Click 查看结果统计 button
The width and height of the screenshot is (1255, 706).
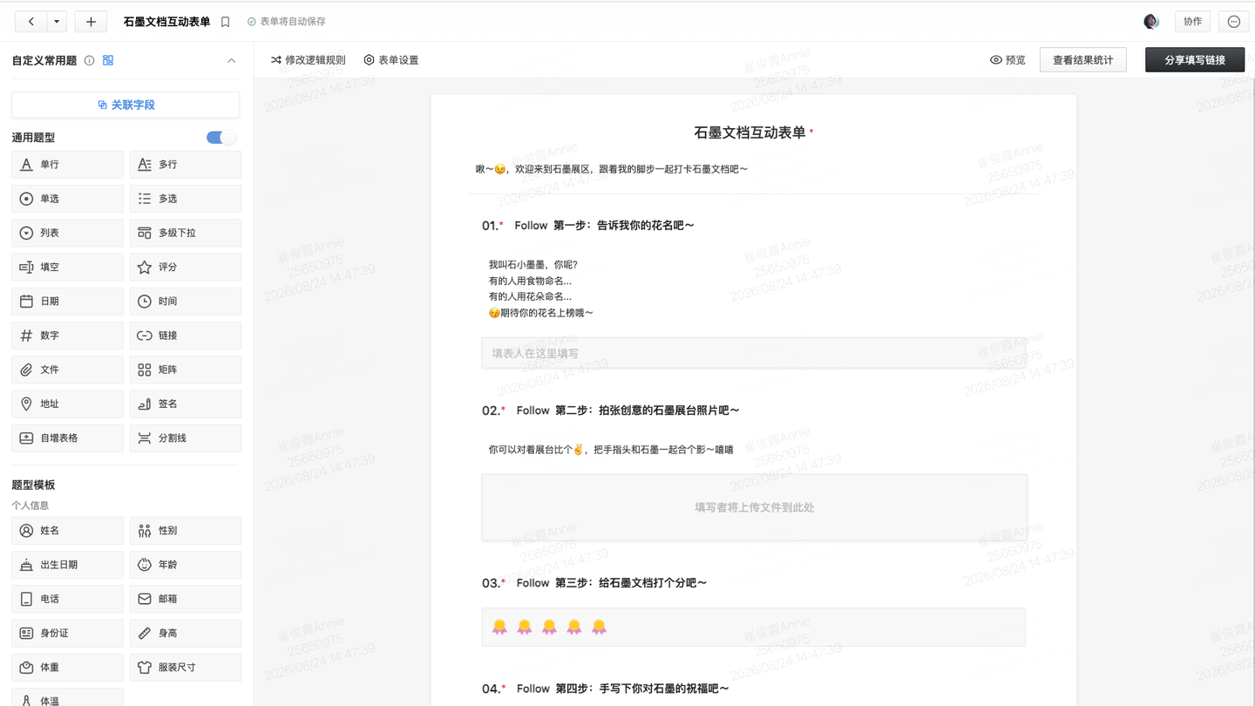(x=1083, y=60)
